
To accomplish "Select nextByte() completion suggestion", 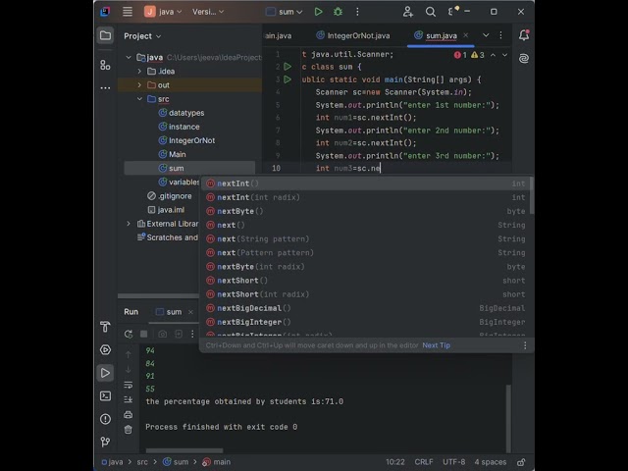I will click(x=365, y=211).
